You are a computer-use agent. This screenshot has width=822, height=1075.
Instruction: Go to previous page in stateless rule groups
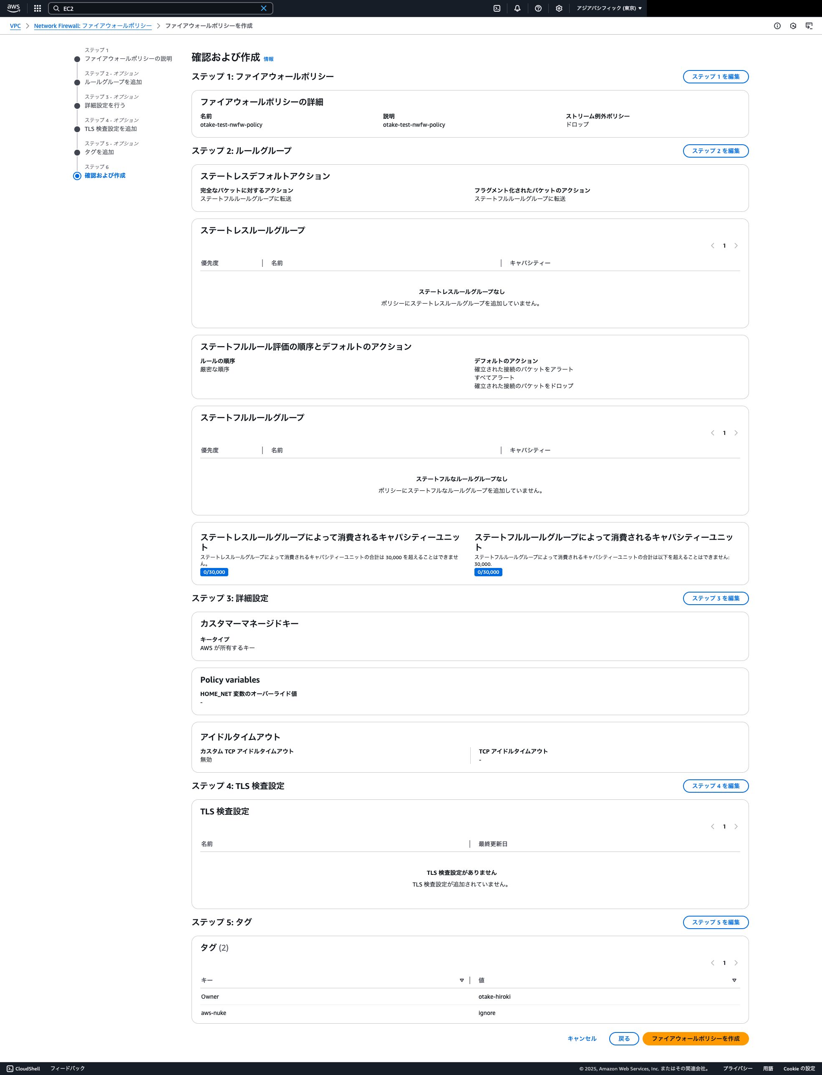712,246
